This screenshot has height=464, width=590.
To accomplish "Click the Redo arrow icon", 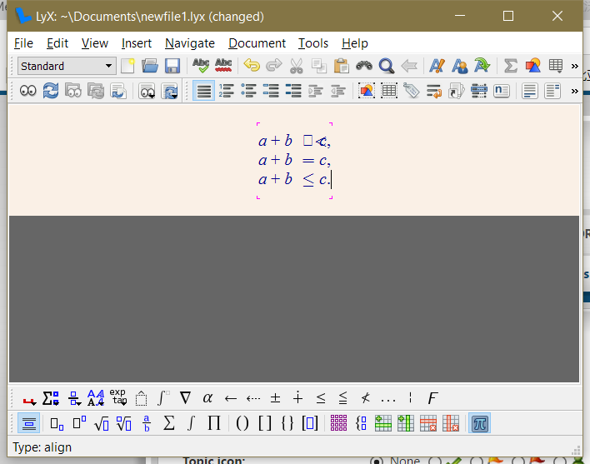I will (274, 66).
